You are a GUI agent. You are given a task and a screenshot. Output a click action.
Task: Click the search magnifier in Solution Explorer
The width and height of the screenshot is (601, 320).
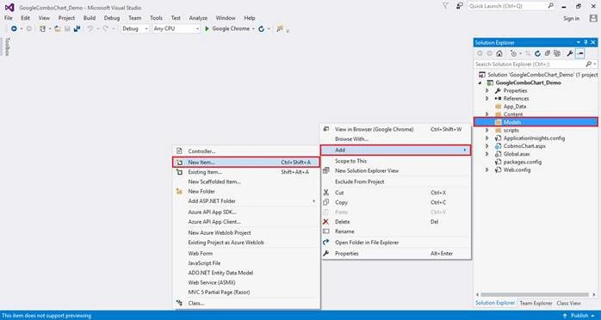click(x=589, y=64)
